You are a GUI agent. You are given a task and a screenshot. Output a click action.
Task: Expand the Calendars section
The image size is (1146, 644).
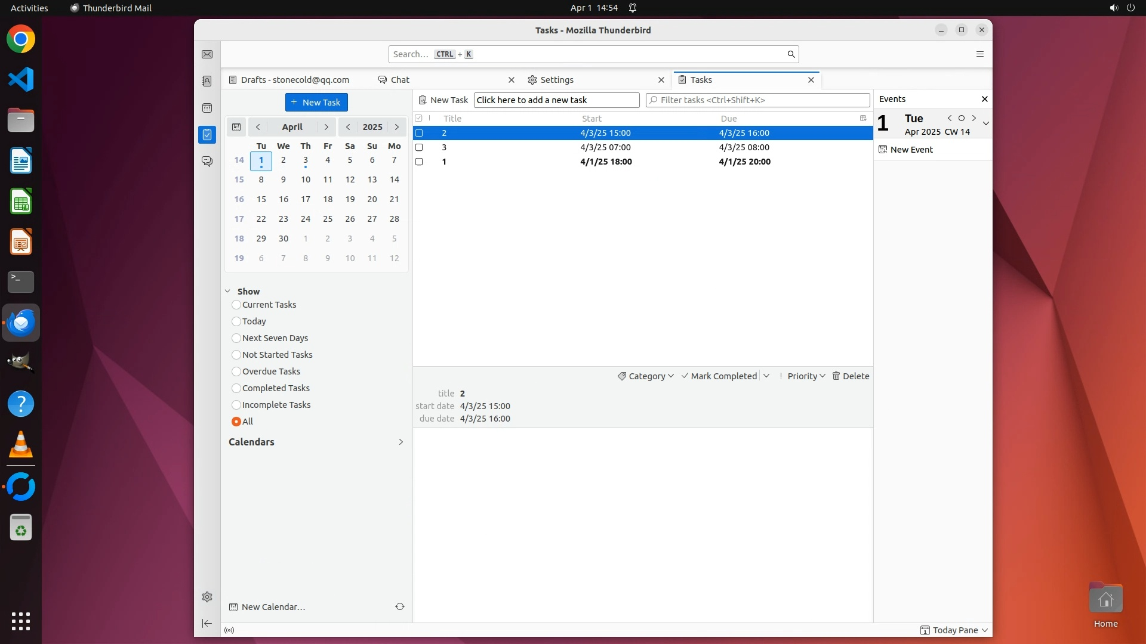click(x=401, y=442)
